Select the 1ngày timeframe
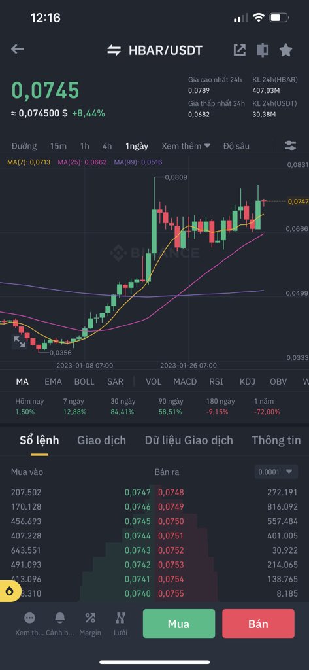 click(137, 146)
